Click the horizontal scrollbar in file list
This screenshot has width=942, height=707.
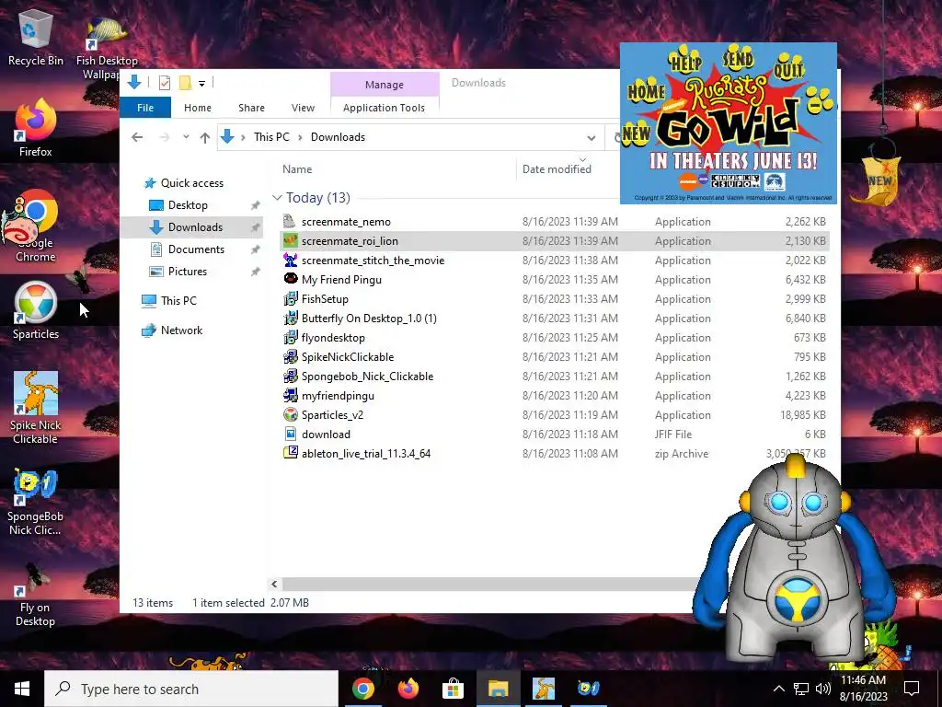coord(487,584)
